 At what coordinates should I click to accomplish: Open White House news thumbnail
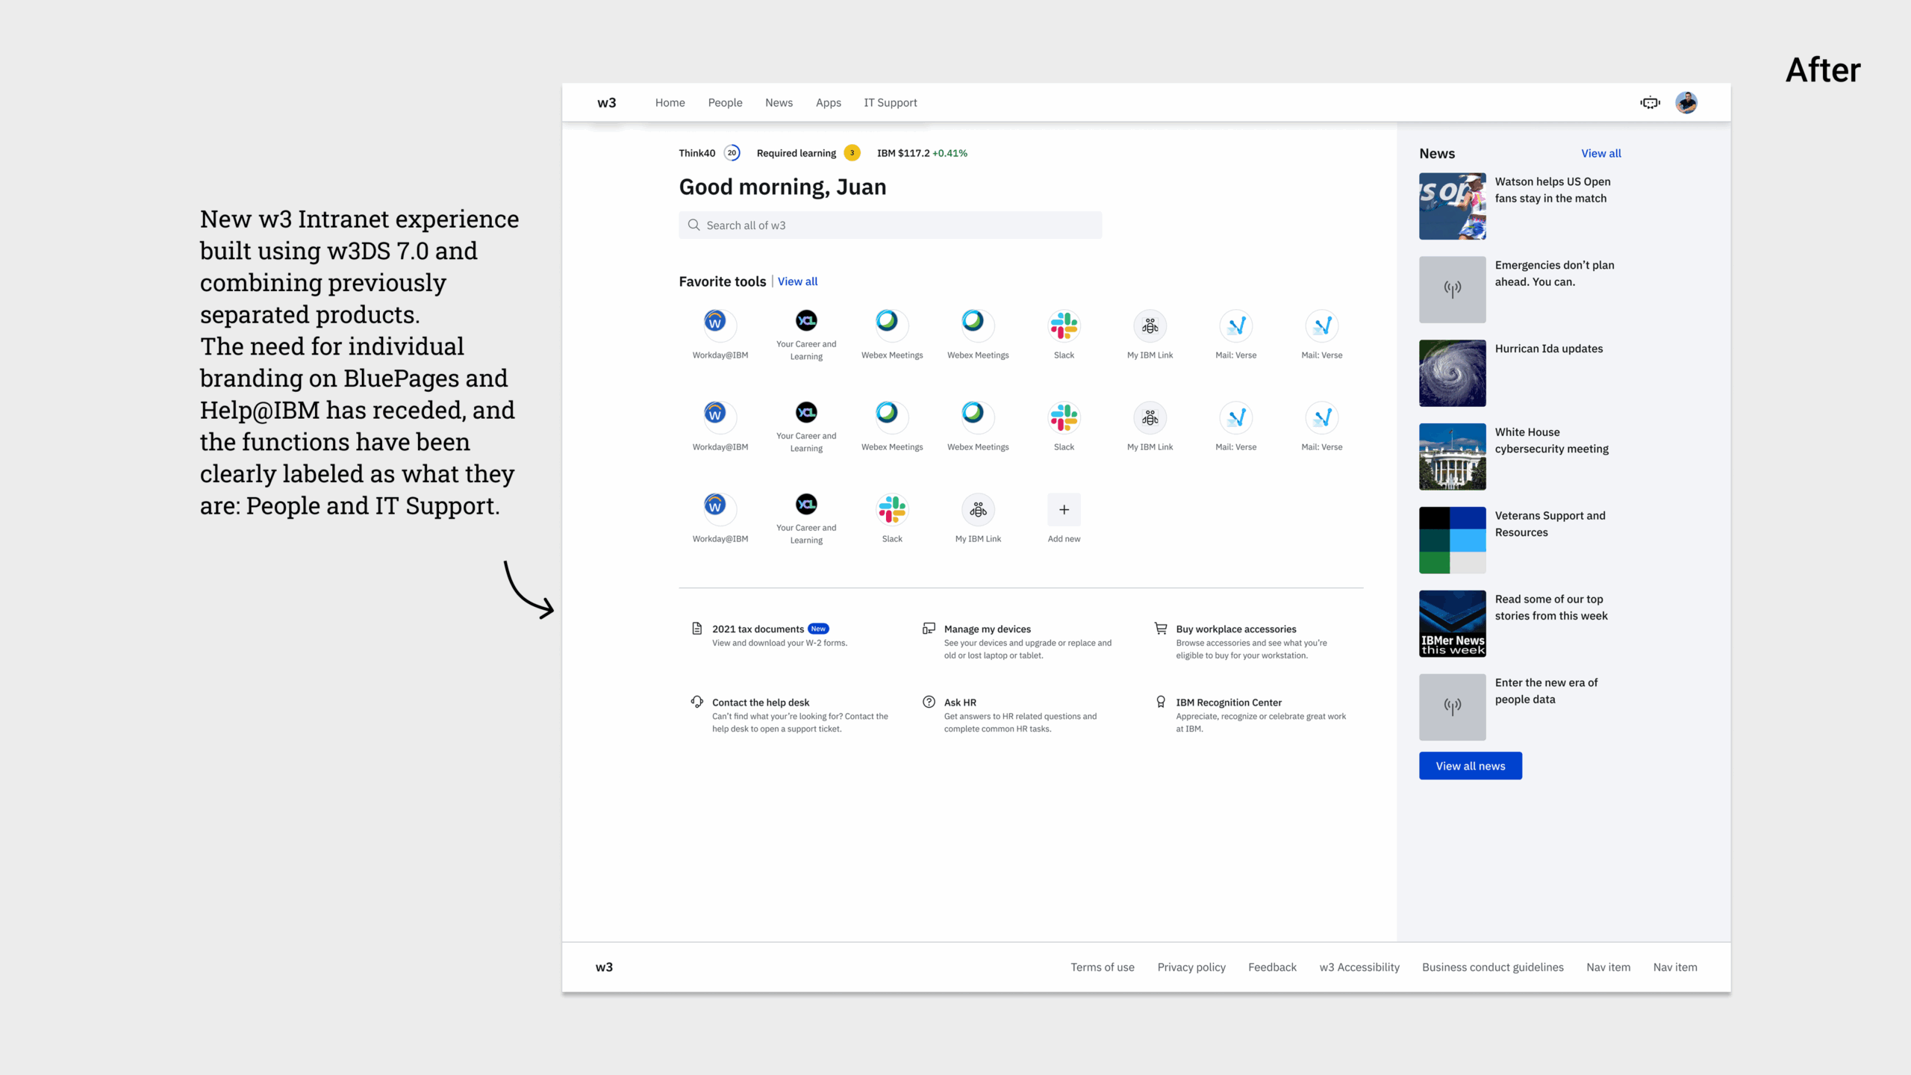[x=1452, y=457]
